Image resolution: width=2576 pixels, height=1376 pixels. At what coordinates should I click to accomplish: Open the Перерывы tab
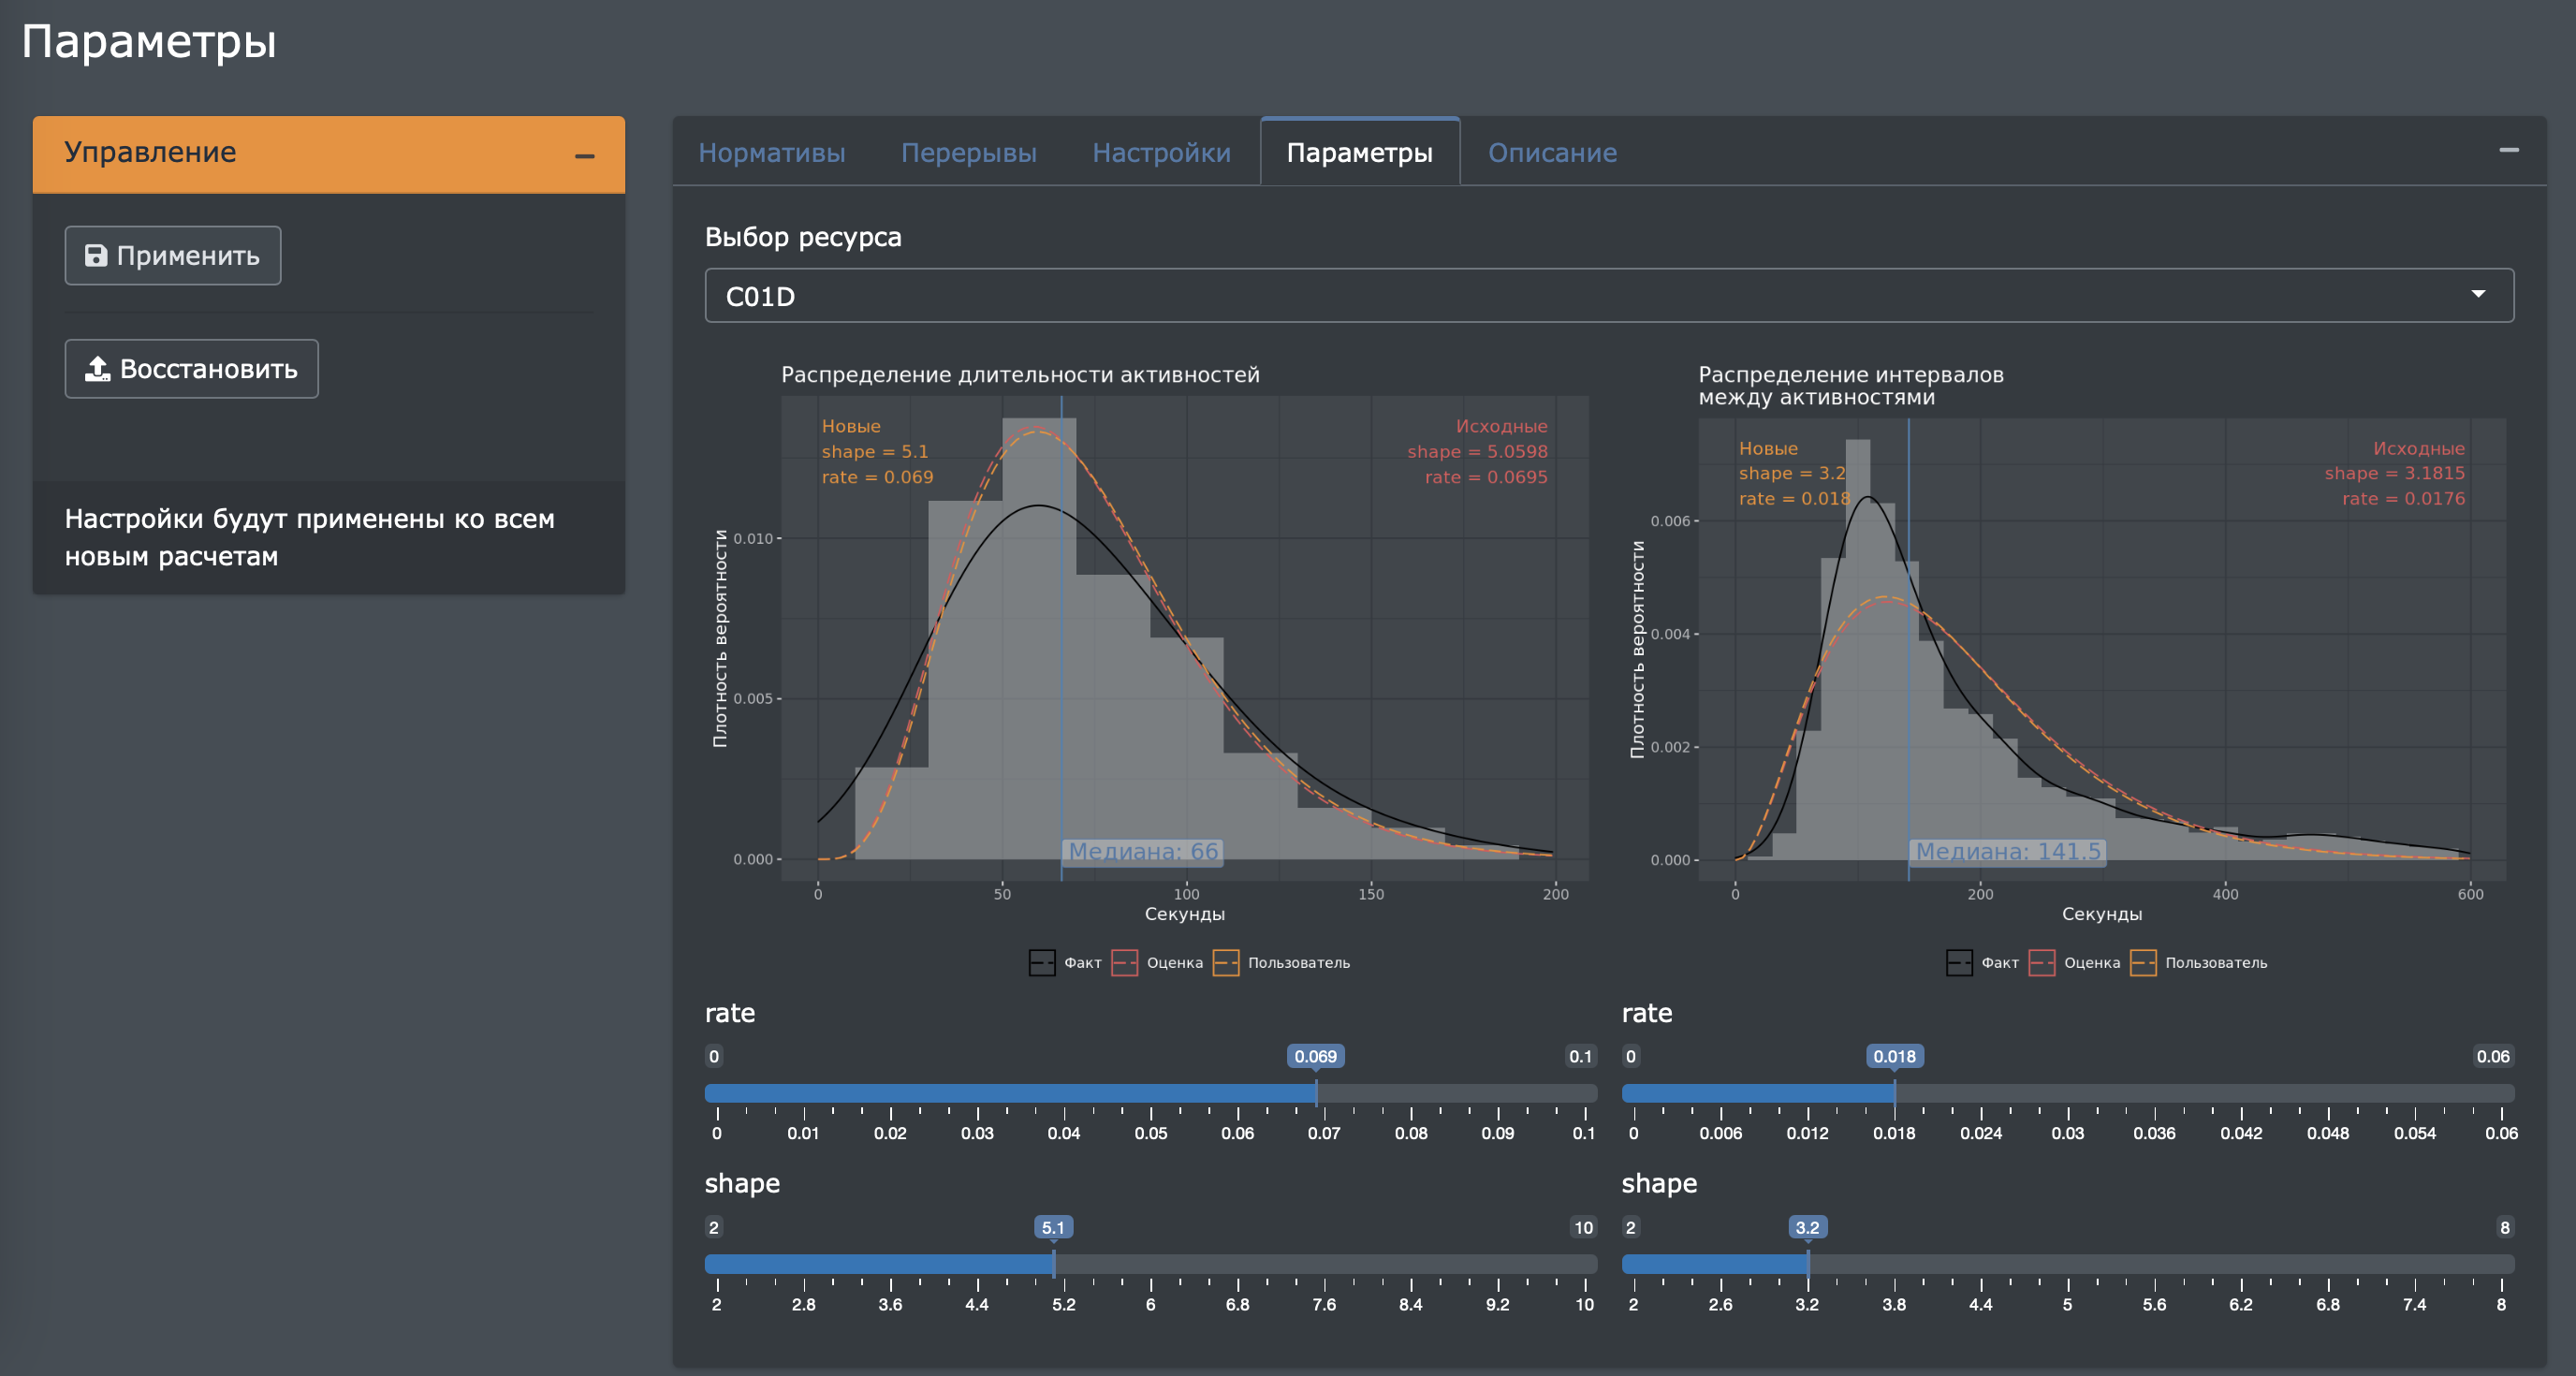coord(968,153)
